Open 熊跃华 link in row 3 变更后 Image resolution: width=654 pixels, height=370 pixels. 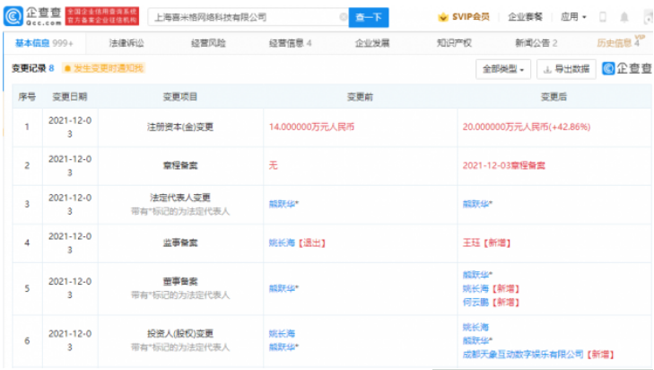coord(477,204)
